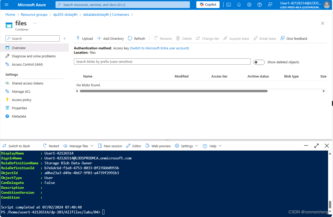Click the table scroll right arrow

point(324,91)
